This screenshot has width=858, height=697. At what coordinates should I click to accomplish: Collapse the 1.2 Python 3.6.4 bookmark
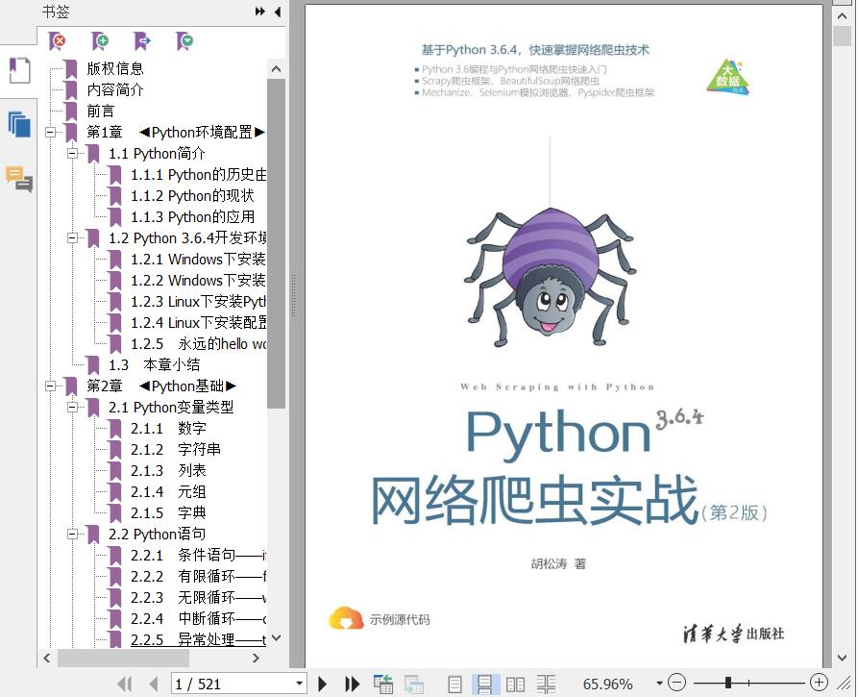72,238
